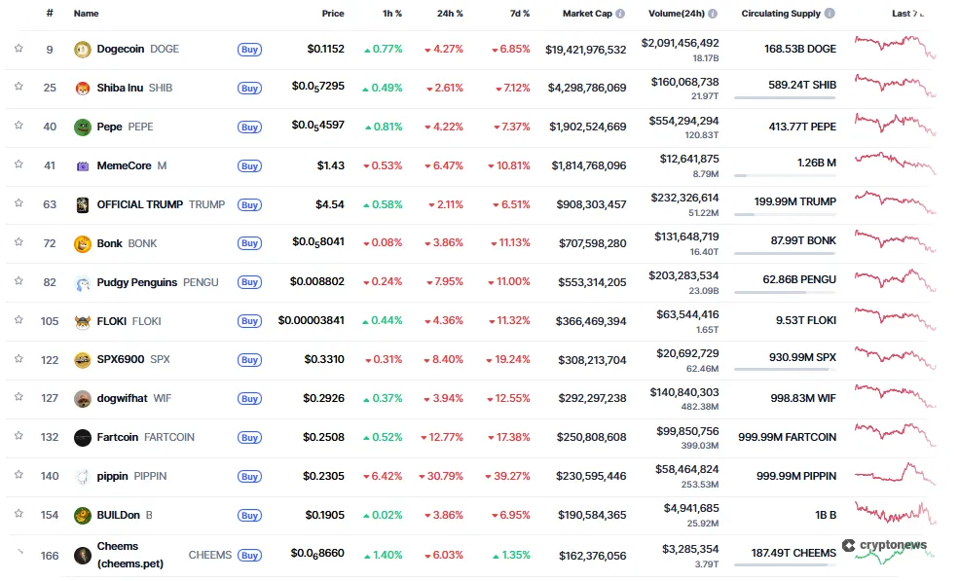Toggle the watchlist star for MemeCore
The image size is (959, 581).
click(x=18, y=164)
